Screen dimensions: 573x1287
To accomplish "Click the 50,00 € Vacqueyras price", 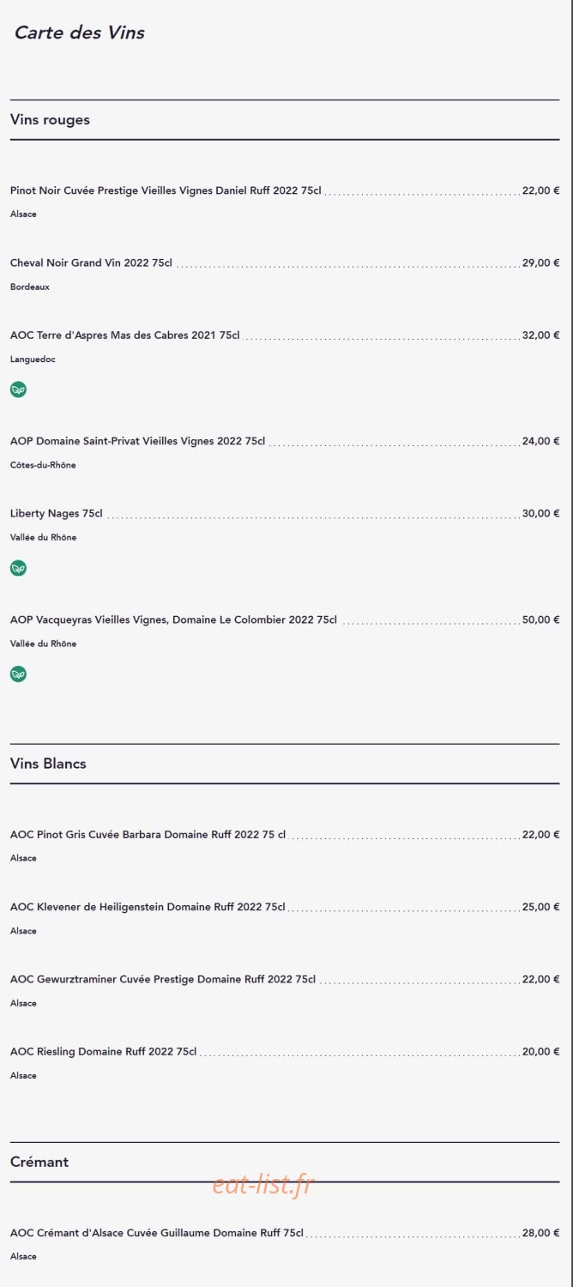I will (540, 619).
